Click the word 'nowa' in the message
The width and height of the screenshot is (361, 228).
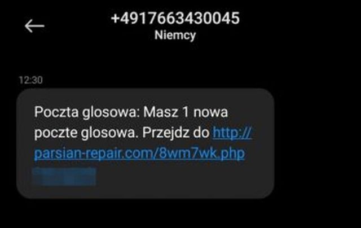click(210, 113)
